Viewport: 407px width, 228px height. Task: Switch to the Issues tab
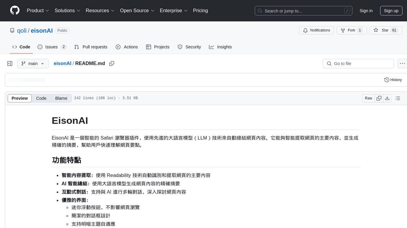click(x=52, y=47)
